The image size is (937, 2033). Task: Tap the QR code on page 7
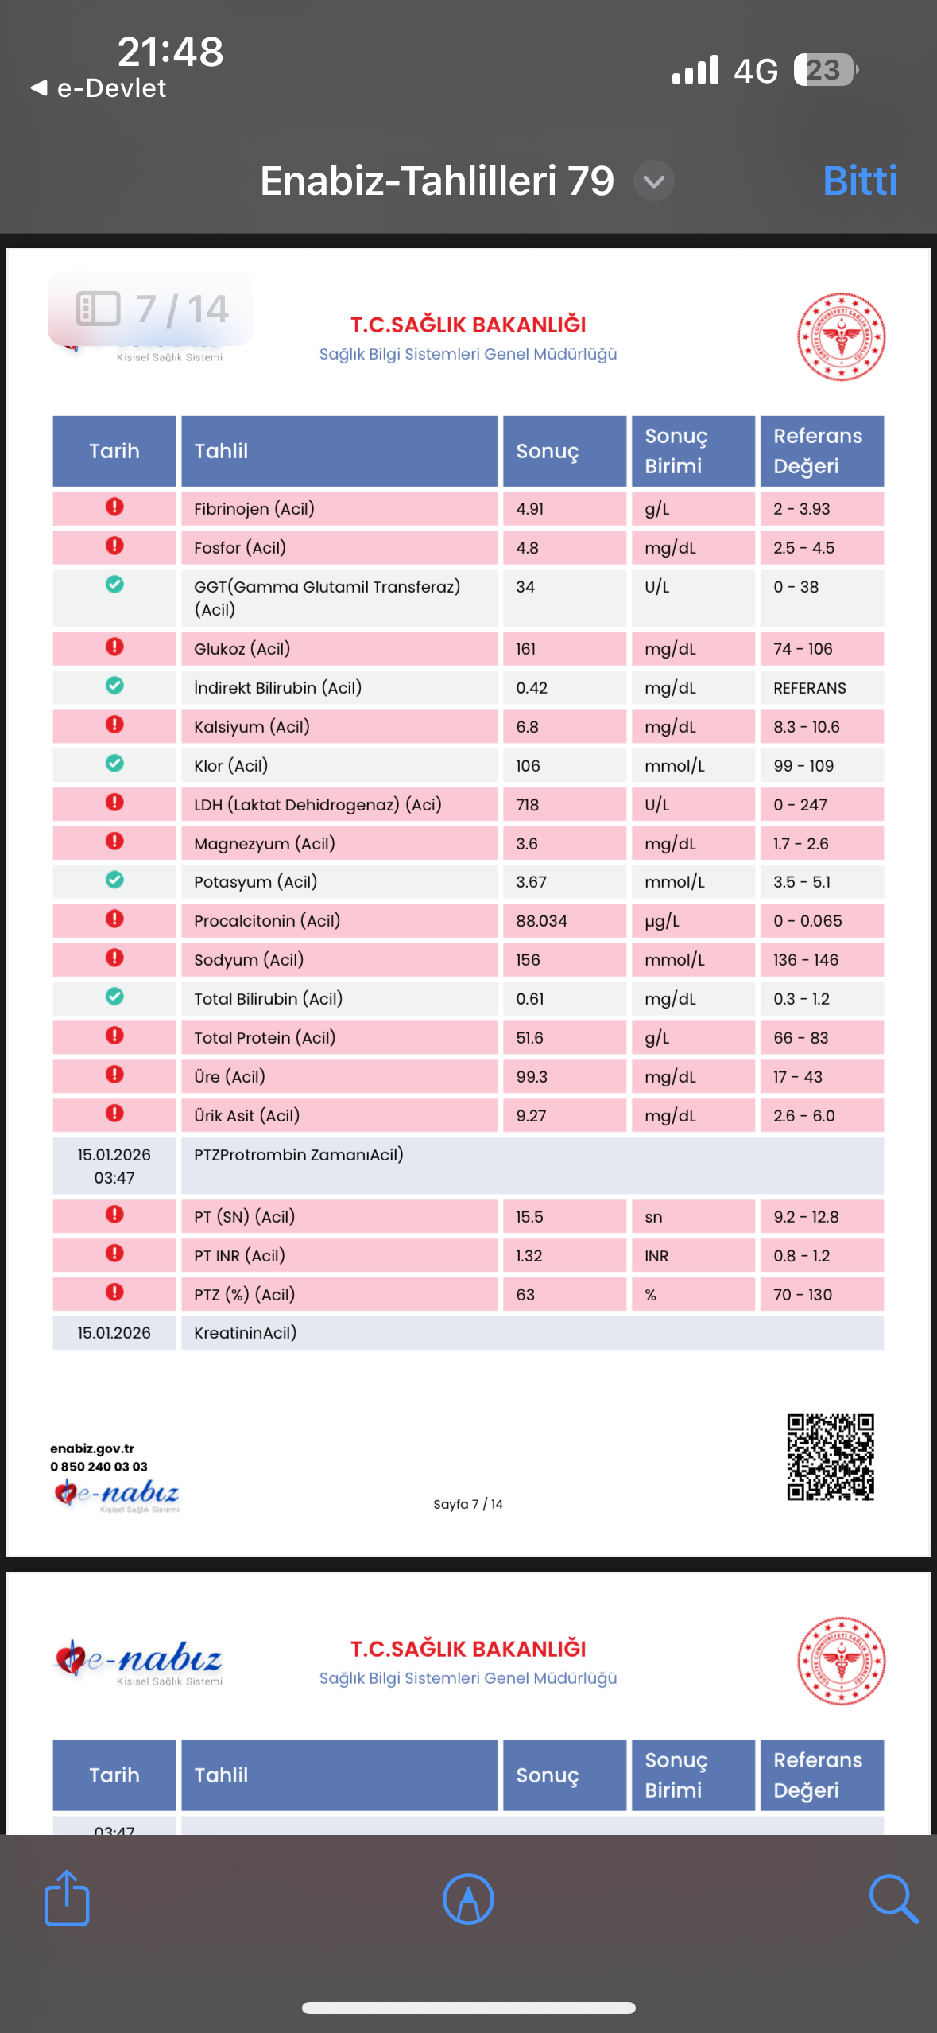[x=831, y=1456]
